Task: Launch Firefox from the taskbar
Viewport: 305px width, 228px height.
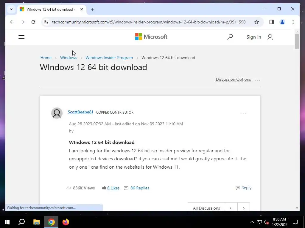Action: (66, 222)
